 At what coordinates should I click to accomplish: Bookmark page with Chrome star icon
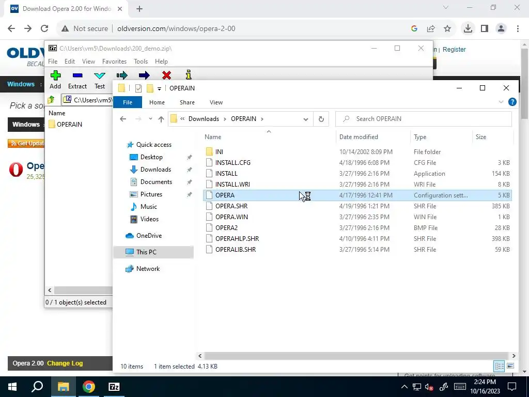(x=447, y=29)
